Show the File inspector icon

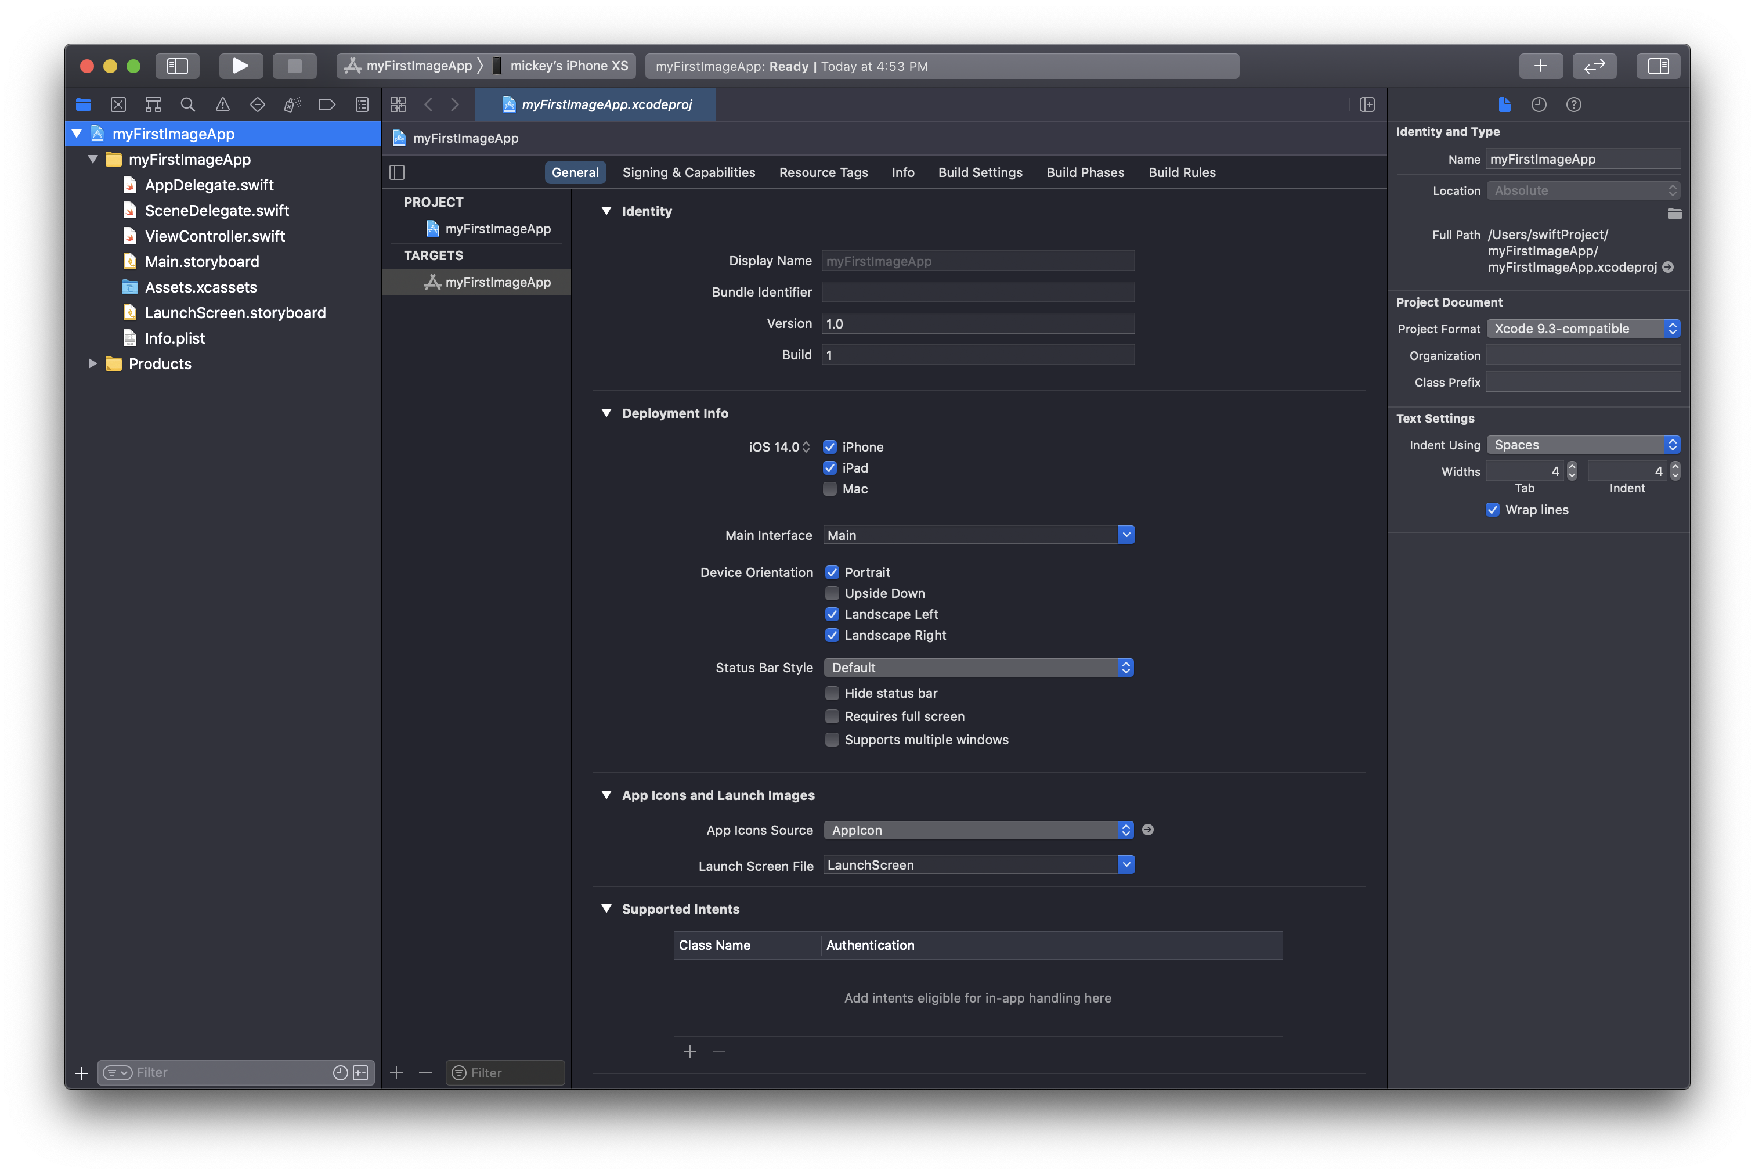click(x=1504, y=105)
